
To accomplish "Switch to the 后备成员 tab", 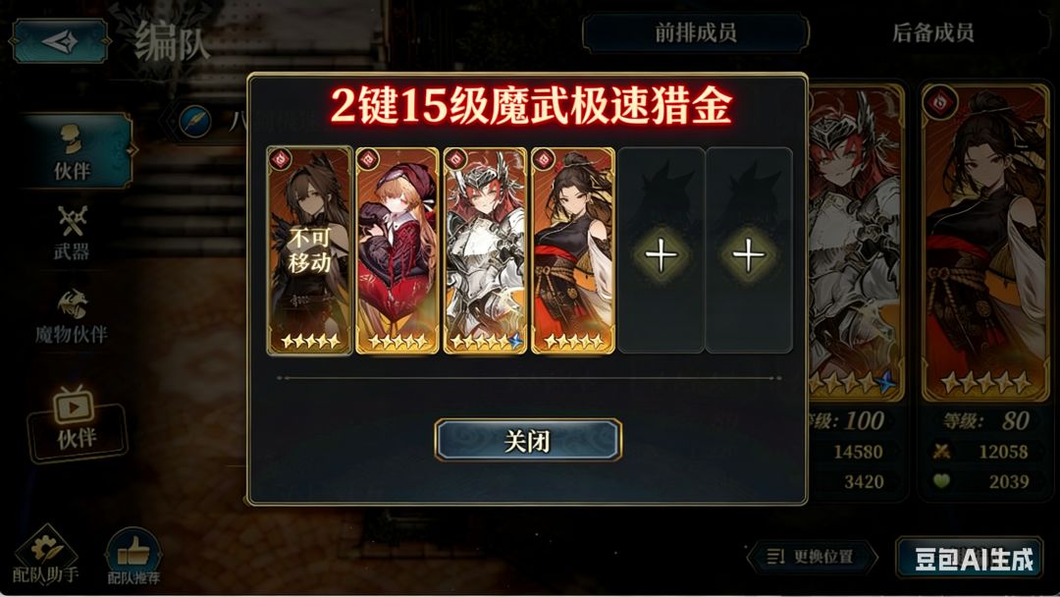I will click(933, 32).
